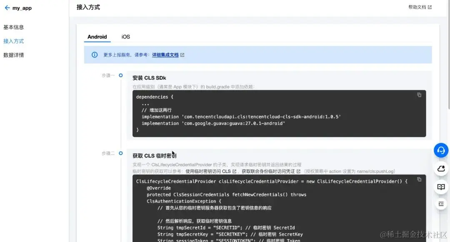The height and width of the screenshot is (242, 450).
Task: Select 接入方式 in the sidebar
Action: [13, 41]
